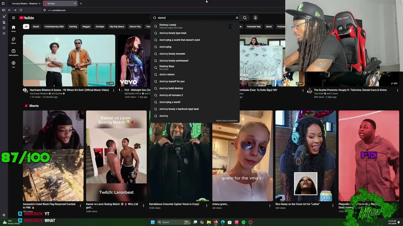Choose suggestion 'destroy lonely unreleased'
Viewport: 403px width, 226px height.
click(195, 61)
